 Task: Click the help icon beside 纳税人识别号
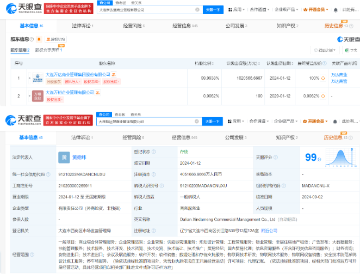tap(162, 186)
